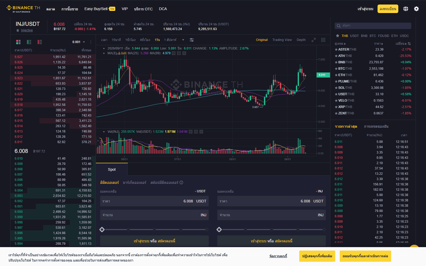Expand chart to fullscreen
This screenshot has width=426, height=266.
coord(314,40)
